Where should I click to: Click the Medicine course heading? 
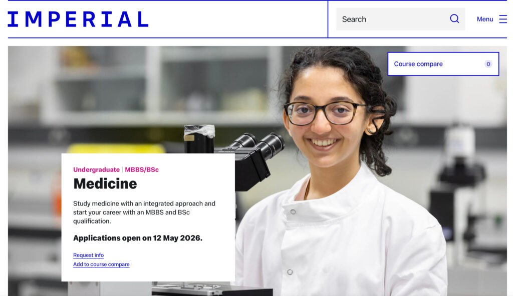tap(105, 183)
